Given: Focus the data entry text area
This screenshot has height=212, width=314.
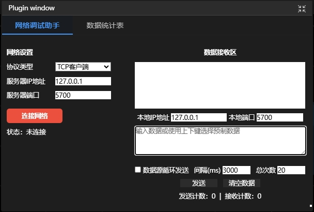Looking at the screenshot, I should tap(220, 140).
